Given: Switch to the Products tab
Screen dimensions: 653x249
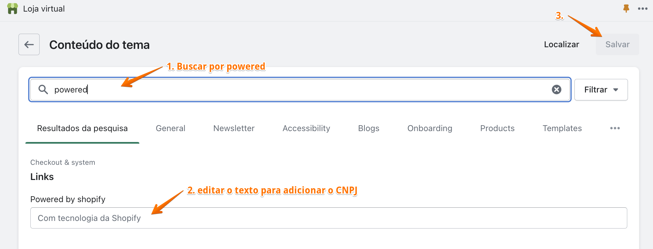Looking at the screenshot, I should (497, 128).
